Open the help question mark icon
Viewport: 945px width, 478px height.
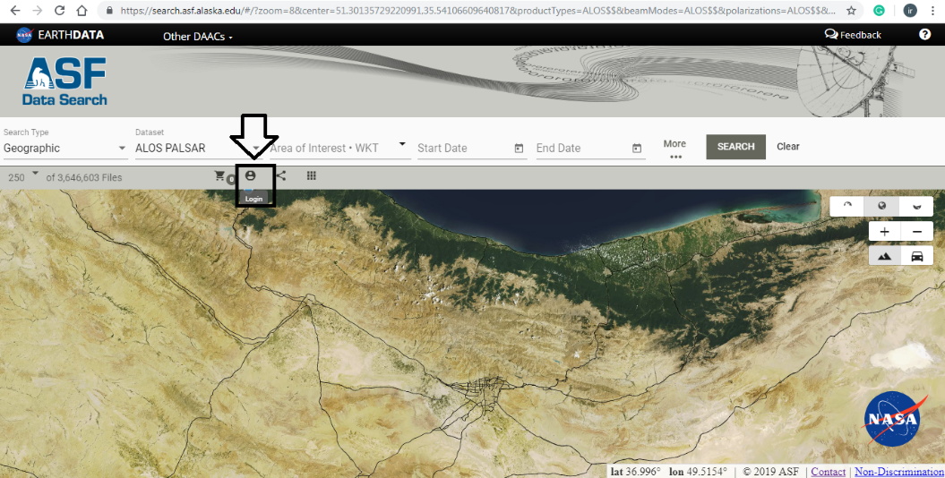point(924,35)
